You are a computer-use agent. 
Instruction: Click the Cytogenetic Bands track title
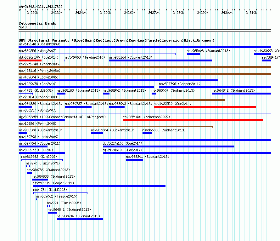tap(37, 23)
